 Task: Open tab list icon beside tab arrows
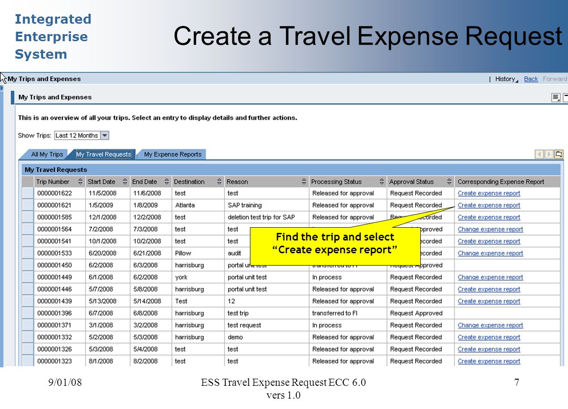[559, 154]
